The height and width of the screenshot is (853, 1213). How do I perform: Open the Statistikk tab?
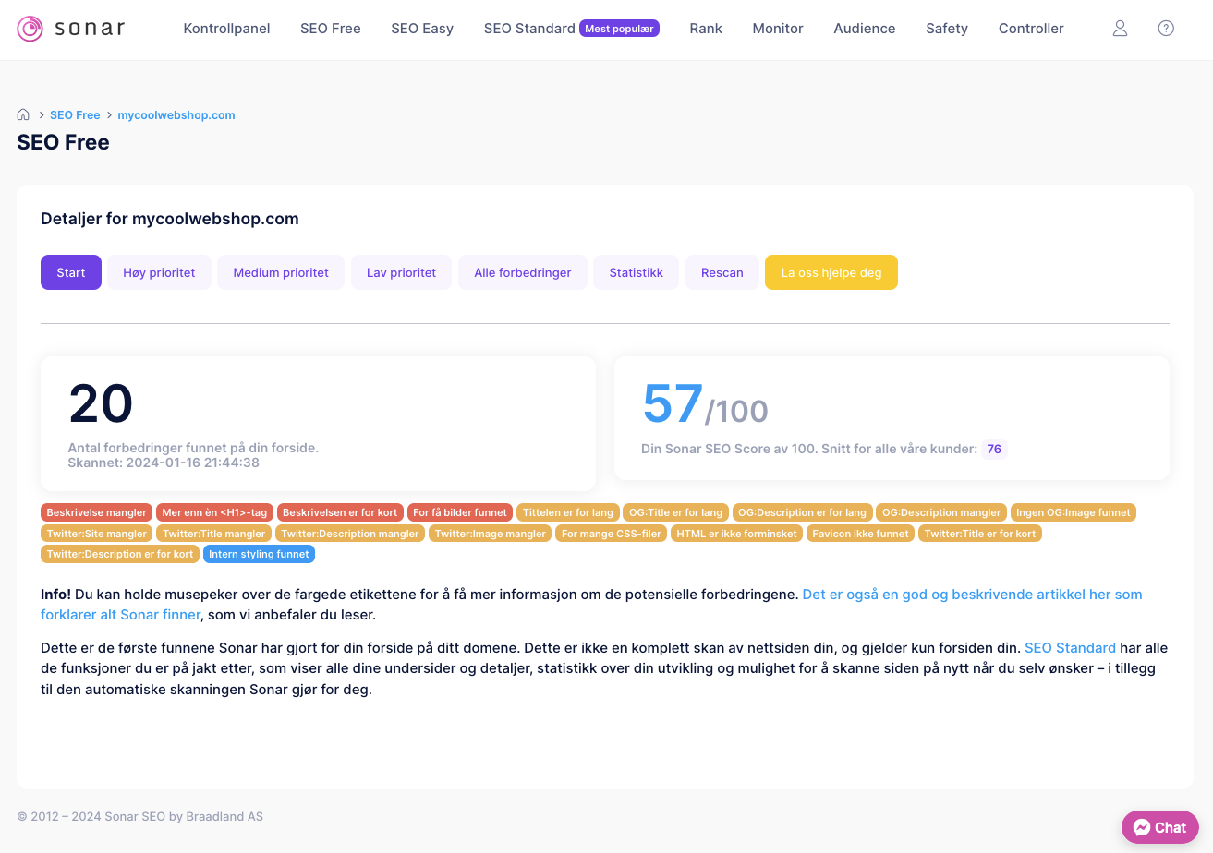click(x=636, y=272)
